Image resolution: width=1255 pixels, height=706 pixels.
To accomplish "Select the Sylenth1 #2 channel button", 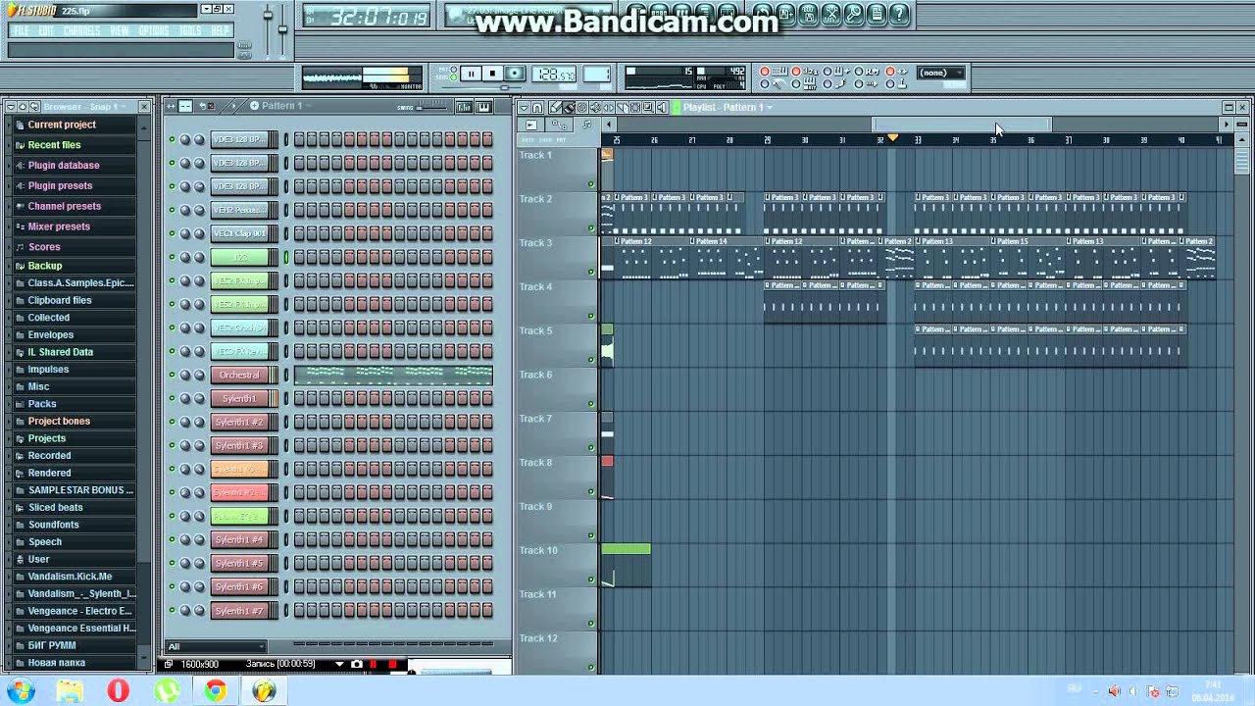I will 240,422.
